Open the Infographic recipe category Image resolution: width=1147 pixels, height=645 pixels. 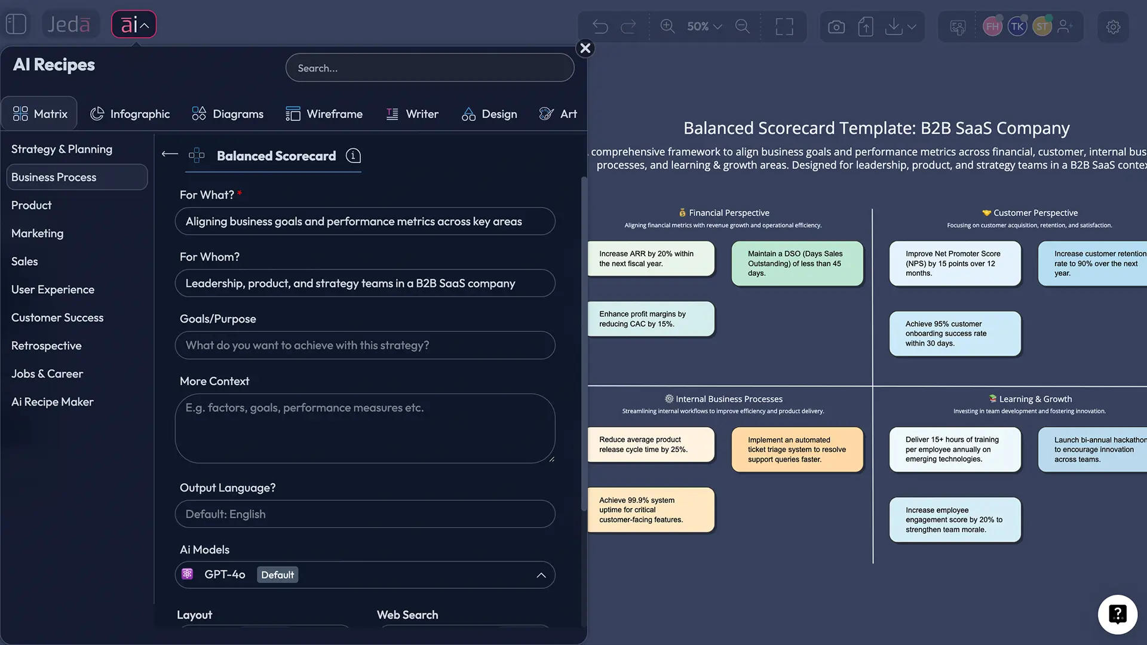(x=130, y=113)
